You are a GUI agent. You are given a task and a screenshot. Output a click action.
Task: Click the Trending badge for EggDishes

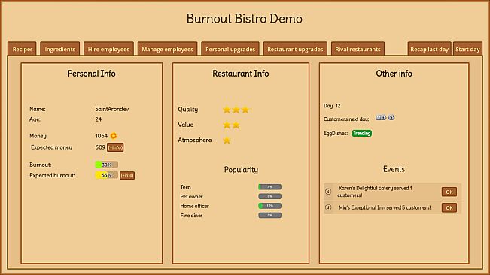(x=362, y=133)
